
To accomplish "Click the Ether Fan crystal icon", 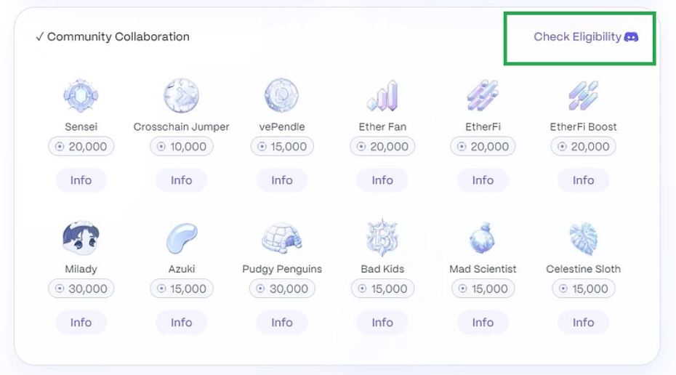I will click(x=382, y=95).
